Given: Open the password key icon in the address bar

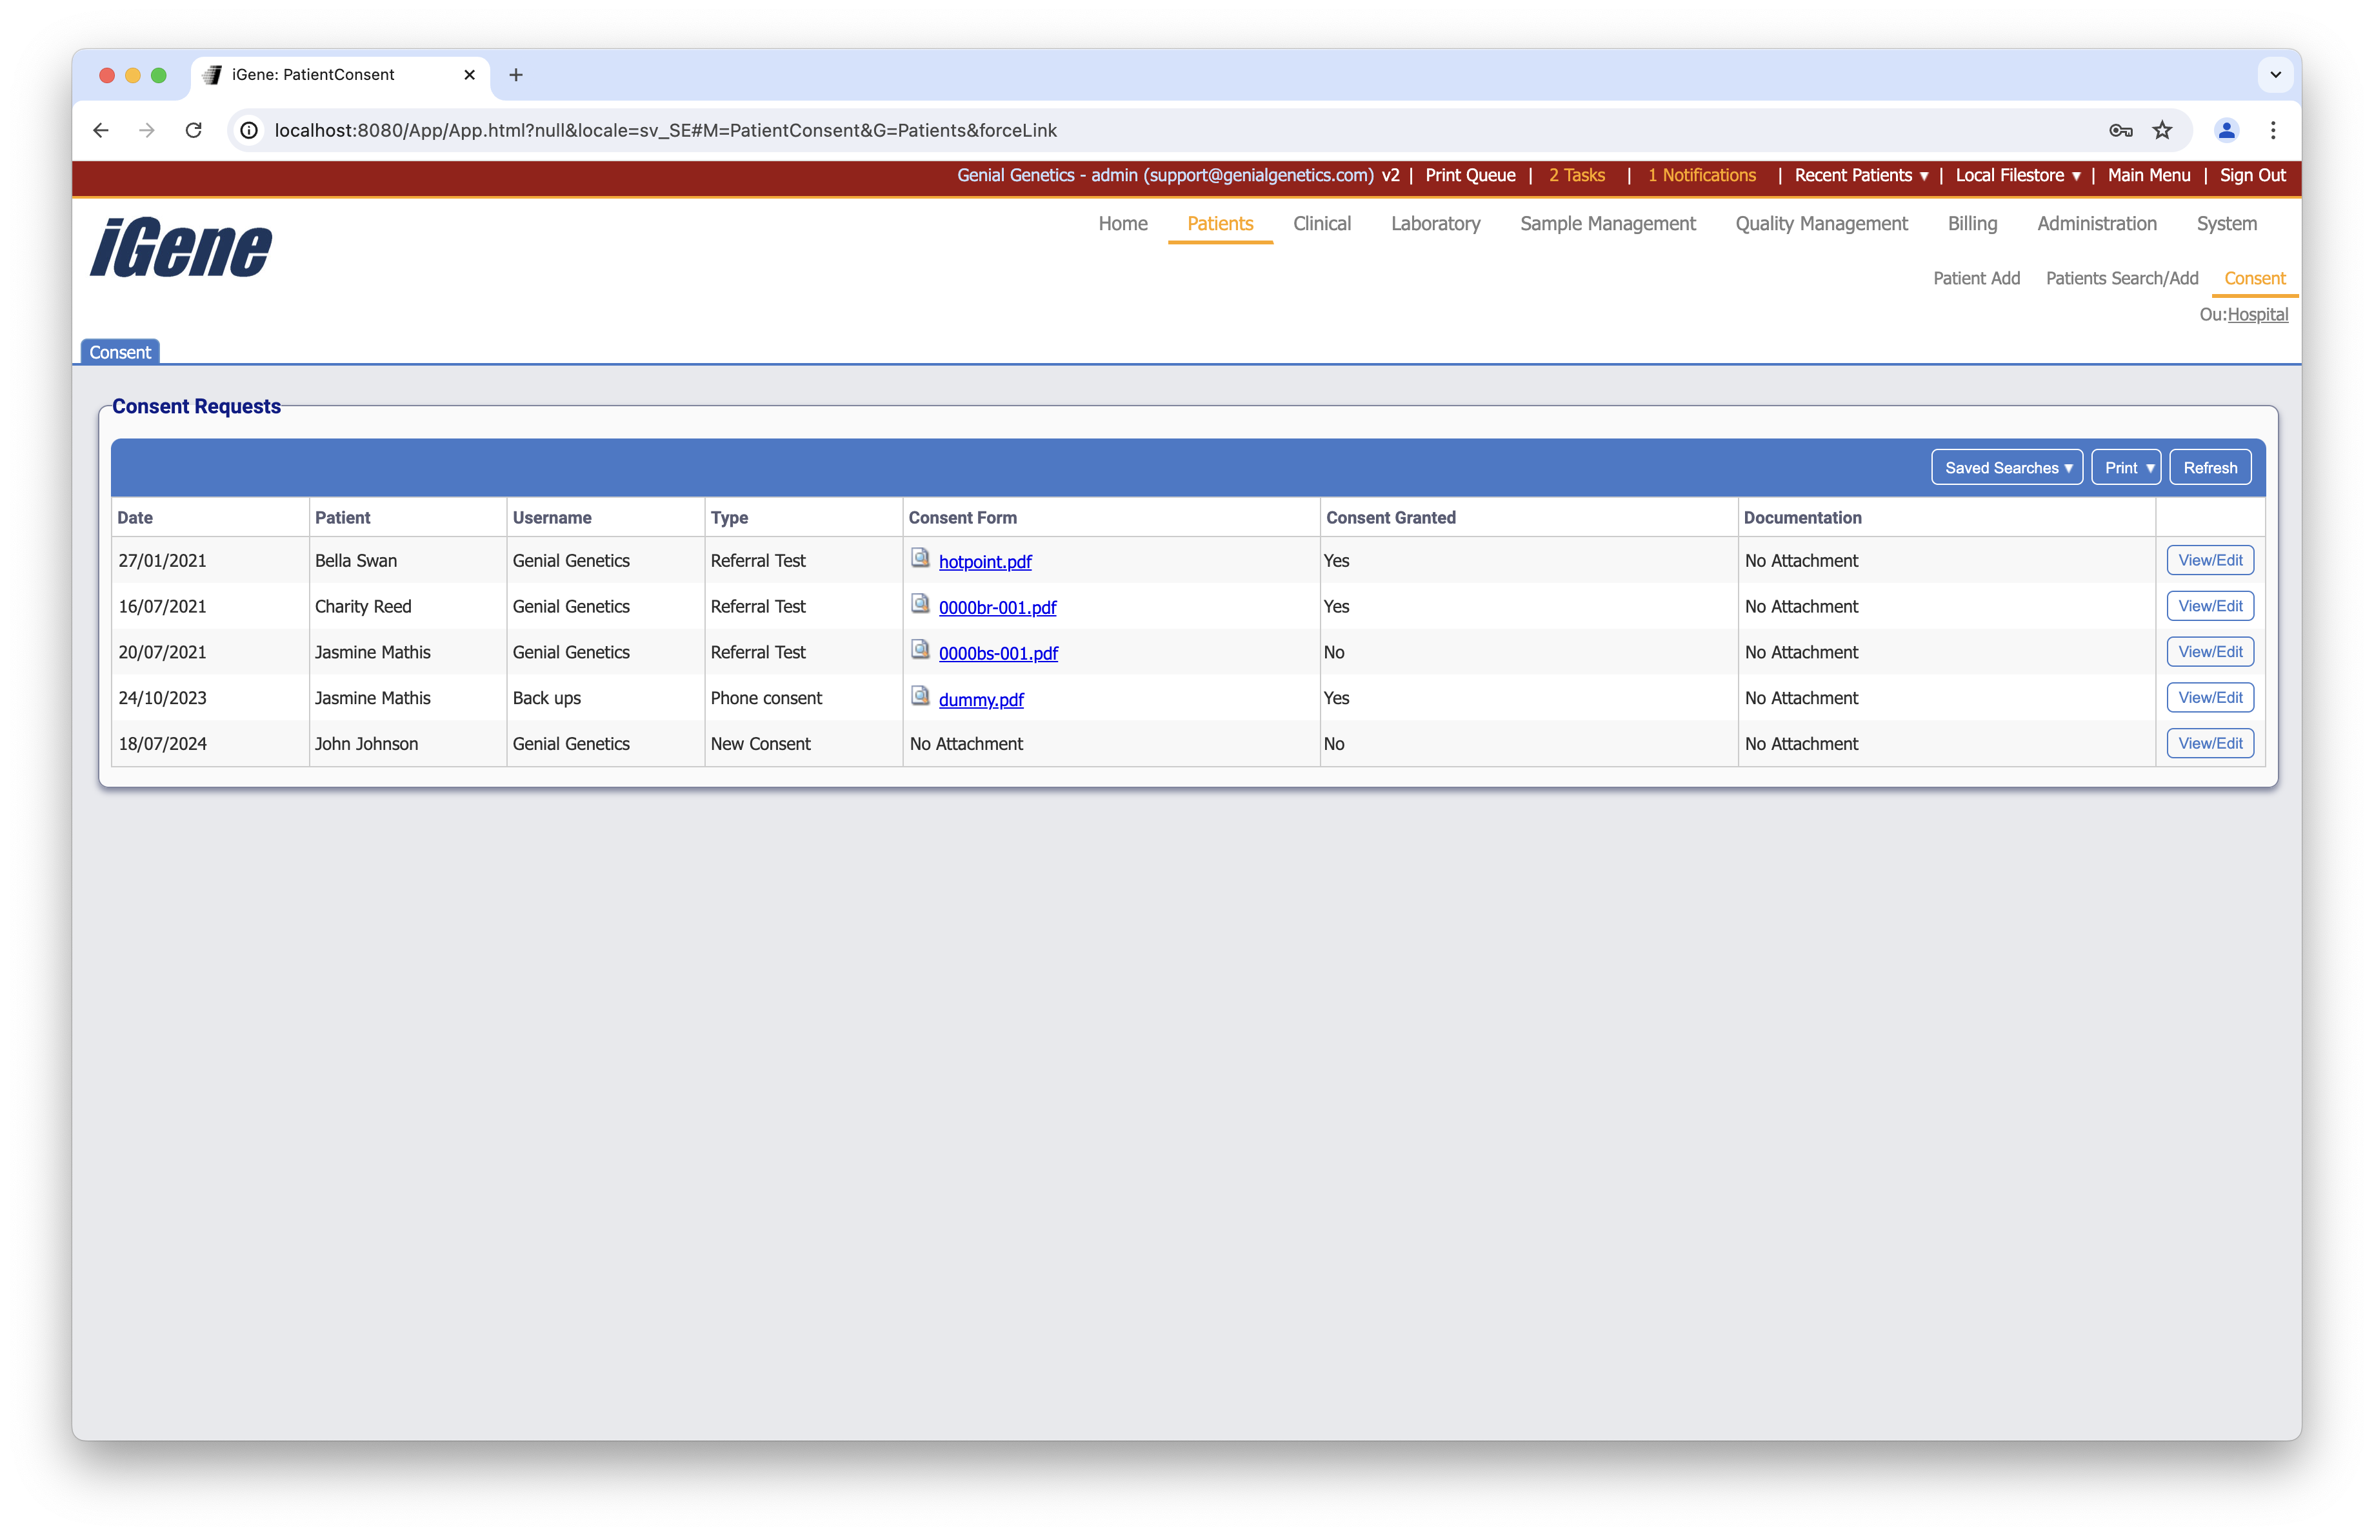Looking at the screenshot, I should (x=2120, y=130).
